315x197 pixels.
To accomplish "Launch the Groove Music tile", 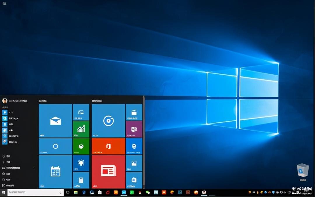I will (108, 121).
